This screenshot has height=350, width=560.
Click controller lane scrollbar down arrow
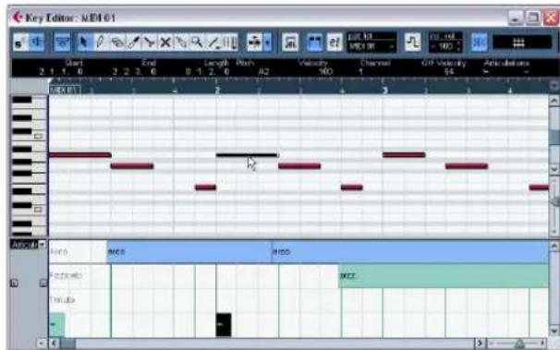[554, 332]
